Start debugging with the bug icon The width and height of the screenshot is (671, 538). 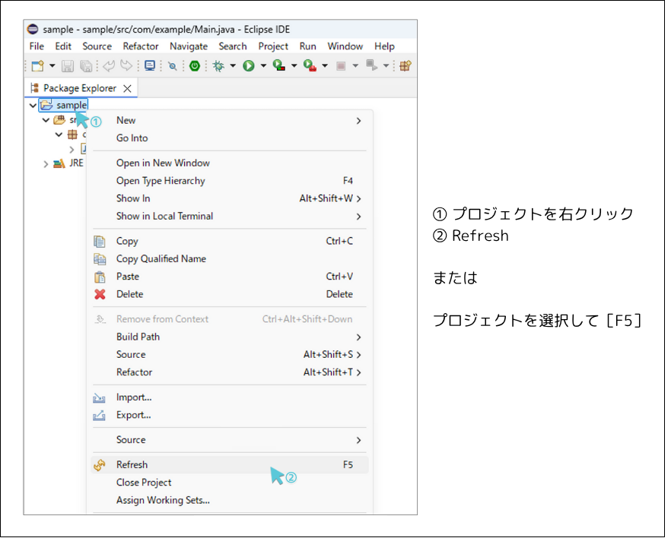(218, 66)
